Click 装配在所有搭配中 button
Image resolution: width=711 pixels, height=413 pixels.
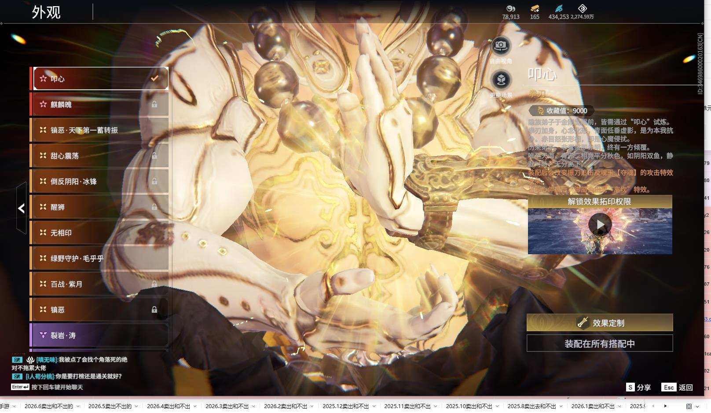600,343
